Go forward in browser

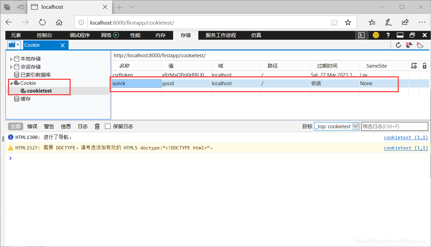pyautogui.click(x=26, y=23)
